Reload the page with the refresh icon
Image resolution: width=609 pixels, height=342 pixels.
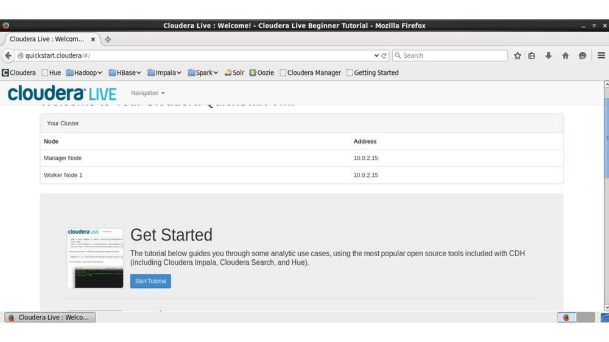pos(384,55)
